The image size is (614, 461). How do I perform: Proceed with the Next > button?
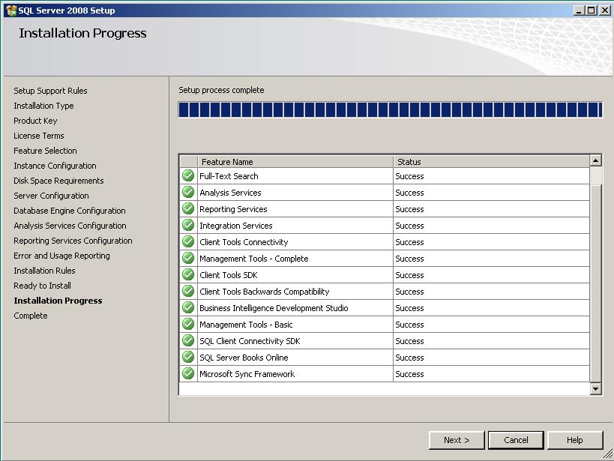(457, 440)
